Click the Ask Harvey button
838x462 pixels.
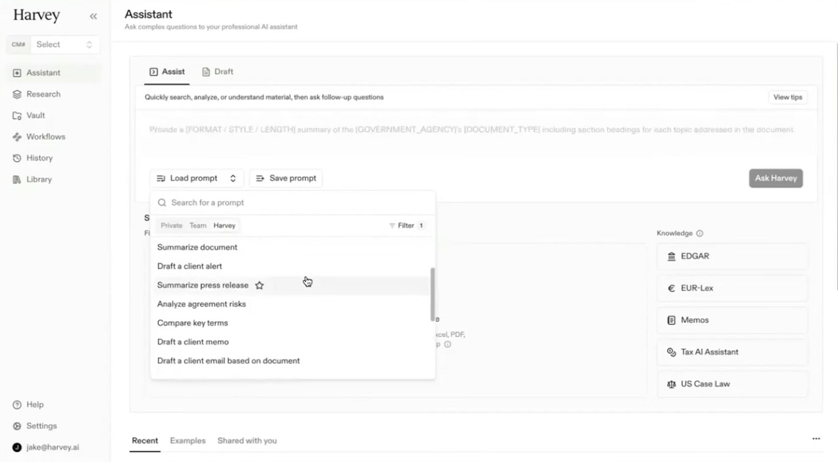776,178
